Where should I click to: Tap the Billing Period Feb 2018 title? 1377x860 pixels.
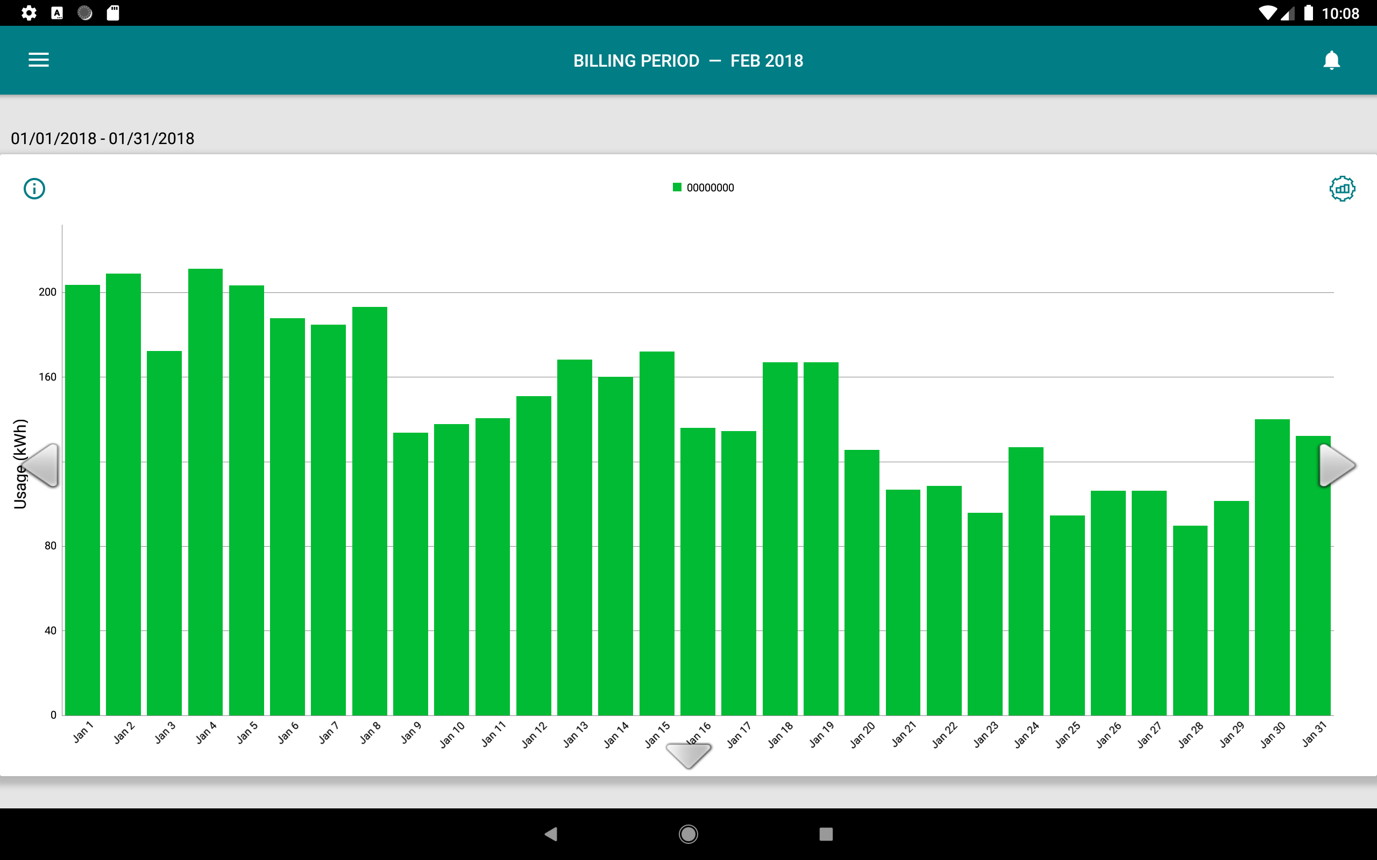coord(688,60)
